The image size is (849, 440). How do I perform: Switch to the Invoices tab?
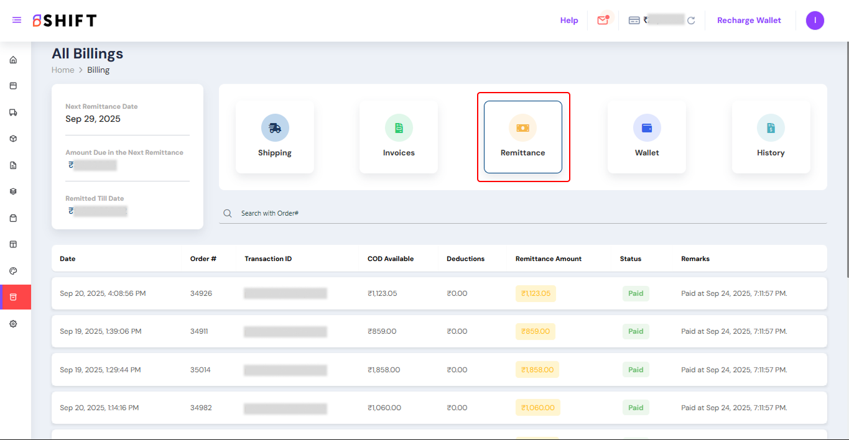(399, 137)
